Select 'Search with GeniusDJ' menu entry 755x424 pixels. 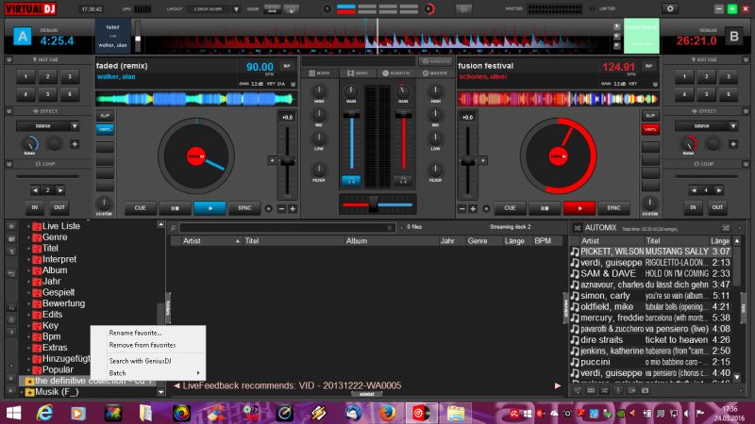point(140,361)
